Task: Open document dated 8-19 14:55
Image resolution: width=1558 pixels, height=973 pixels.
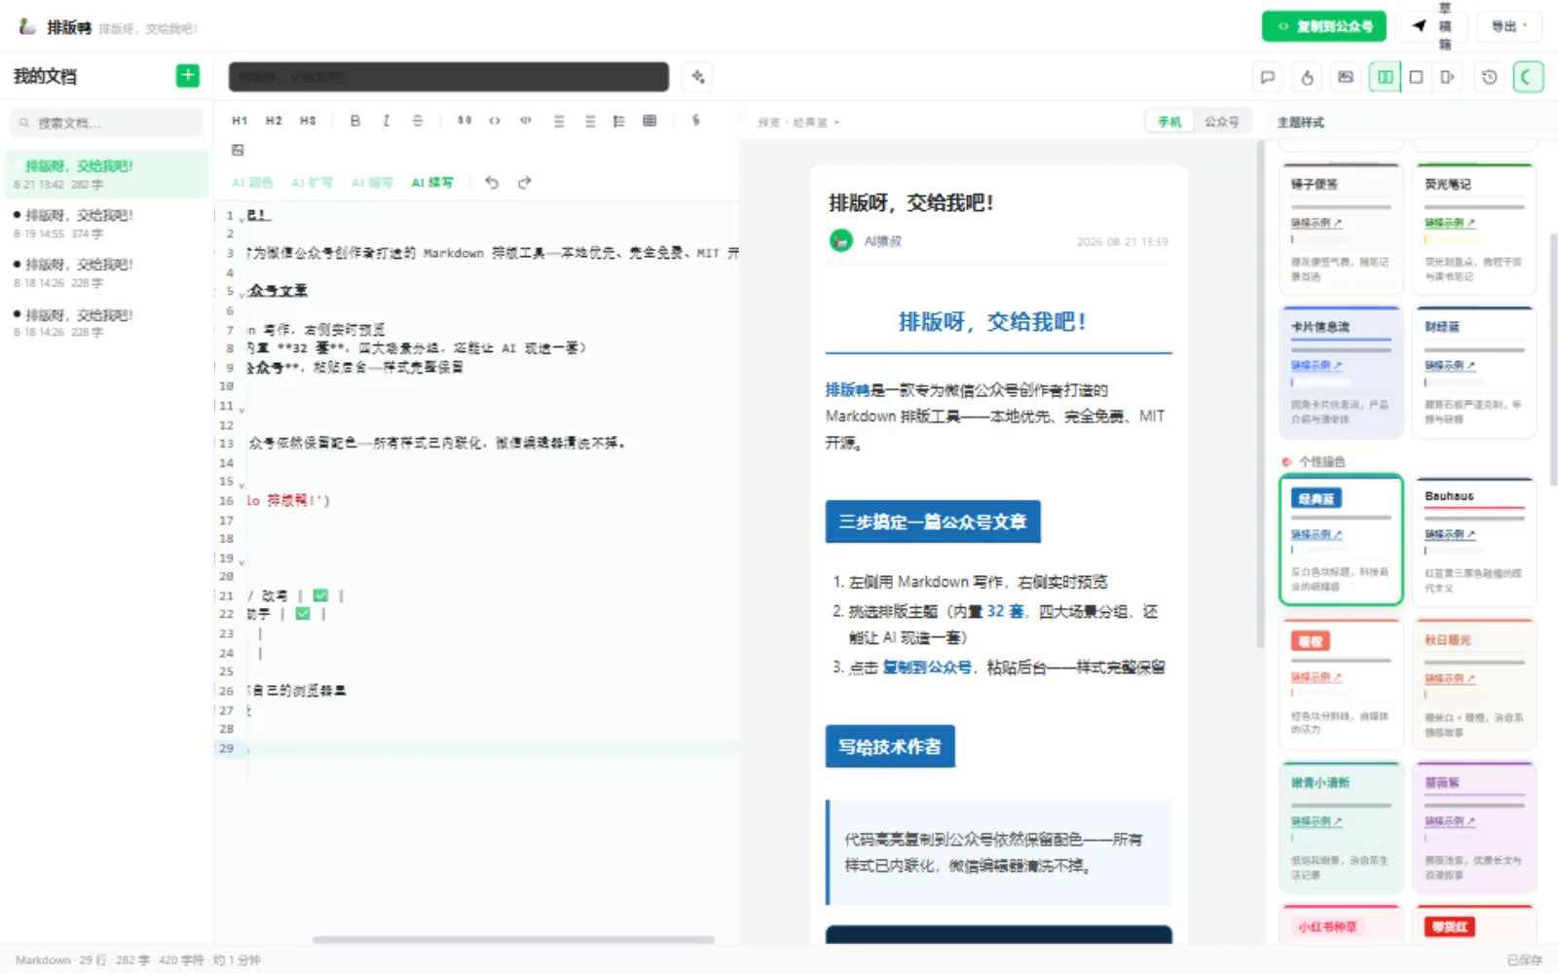Action: 106,224
